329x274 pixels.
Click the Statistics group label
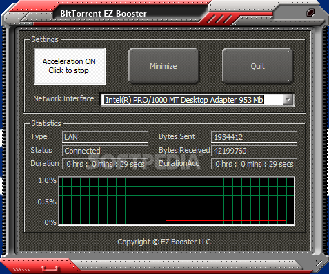click(46, 123)
